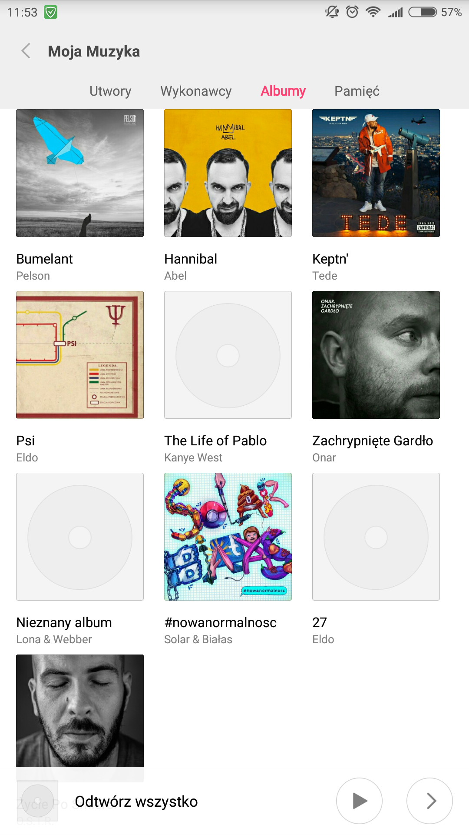Open the Bumelant album cover
The image size is (469, 835).
[80, 173]
